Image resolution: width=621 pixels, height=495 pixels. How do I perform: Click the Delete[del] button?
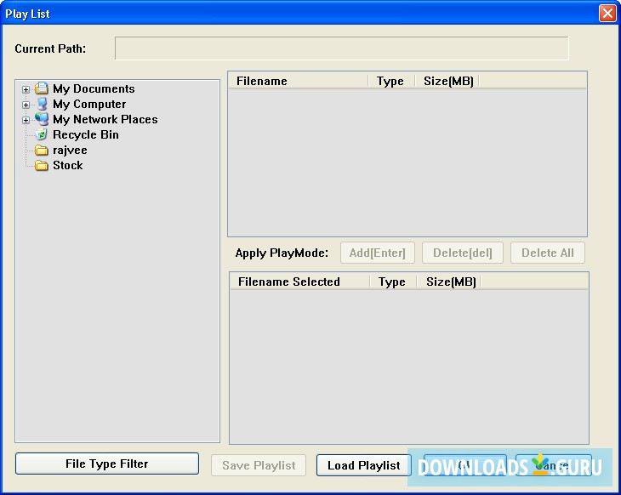pos(463,253)
